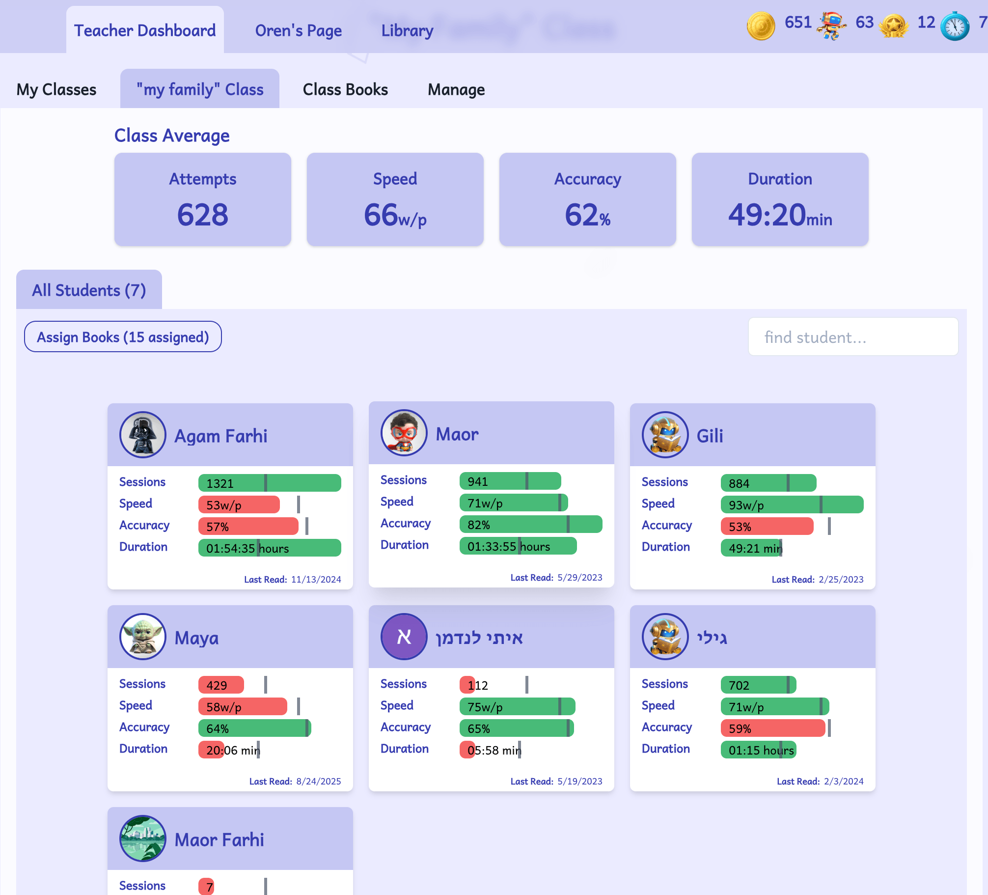Click the robot character icon in header

click(x=831, y=26)
